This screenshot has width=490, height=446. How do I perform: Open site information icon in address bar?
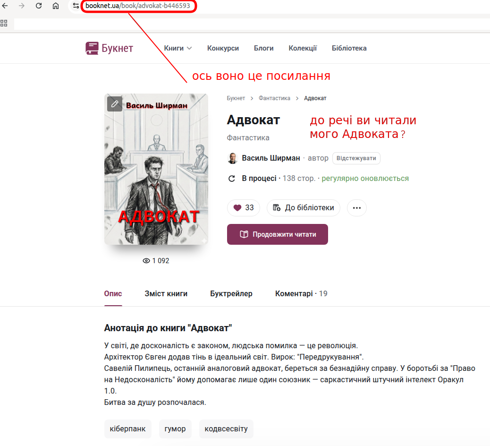[76, 6]
